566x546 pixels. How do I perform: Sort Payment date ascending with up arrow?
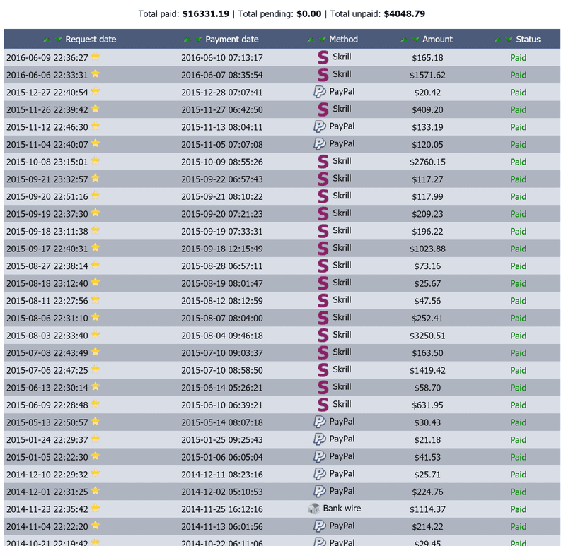click(x=187, y=40)
